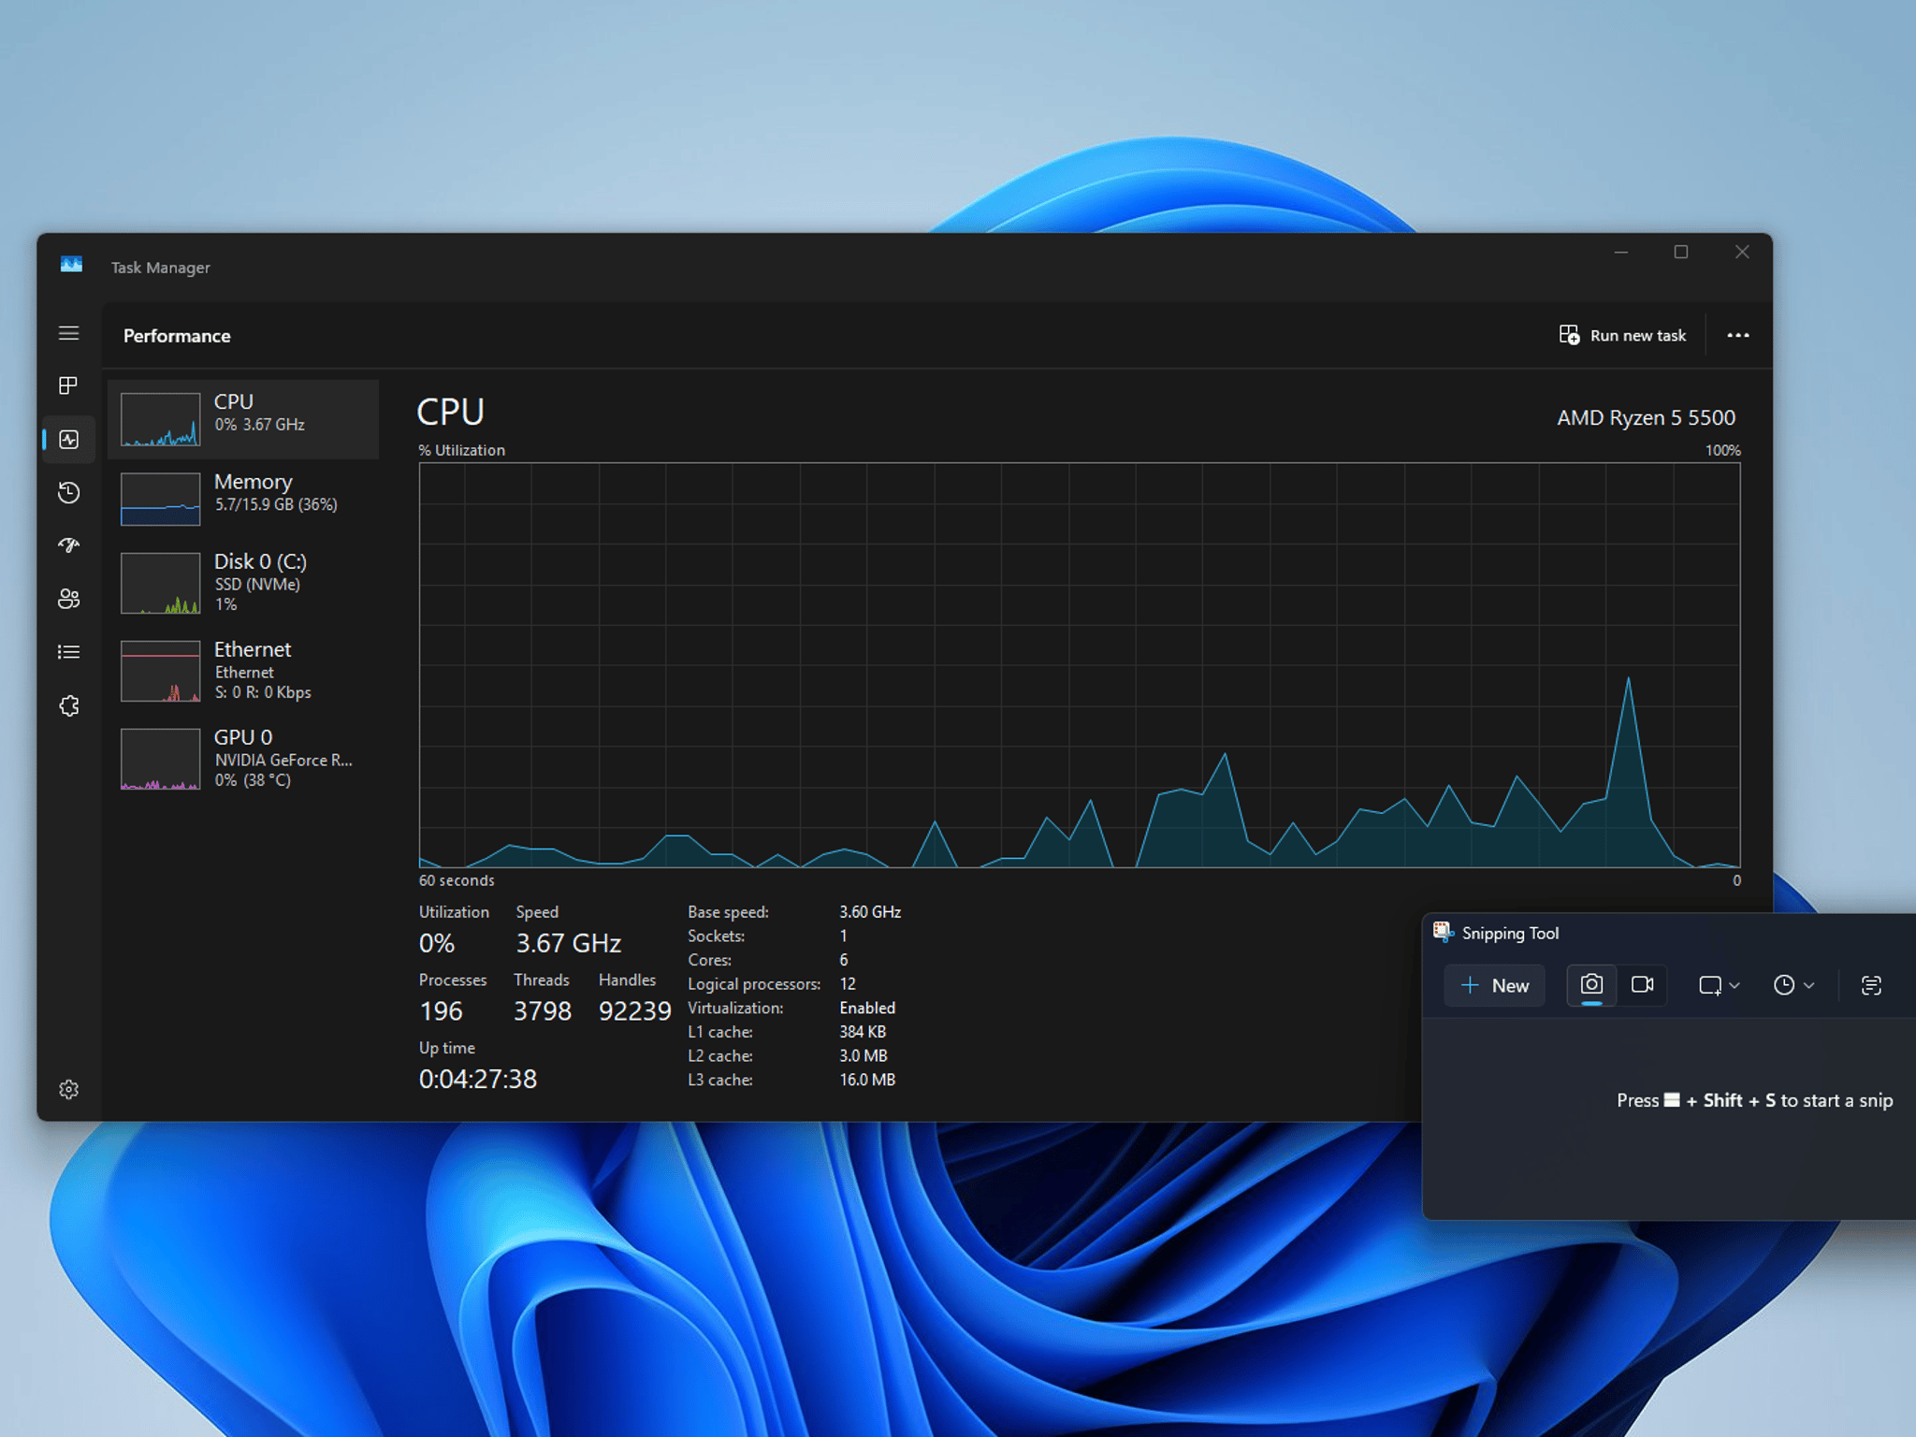Toggle the hamburger navigation menu

68,333
